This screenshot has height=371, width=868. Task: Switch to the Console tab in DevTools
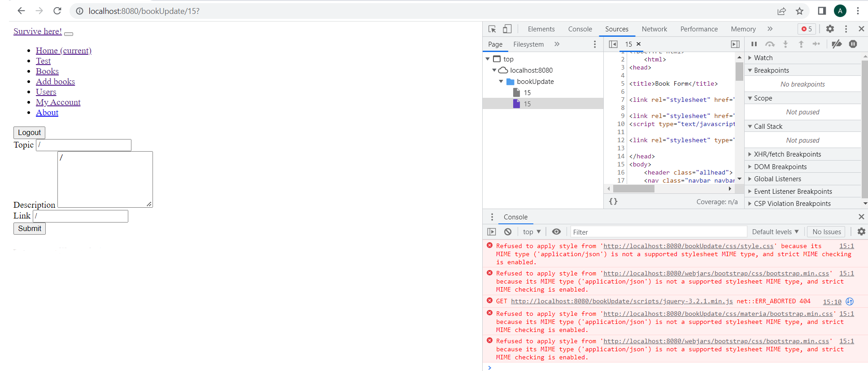[580, 29]
